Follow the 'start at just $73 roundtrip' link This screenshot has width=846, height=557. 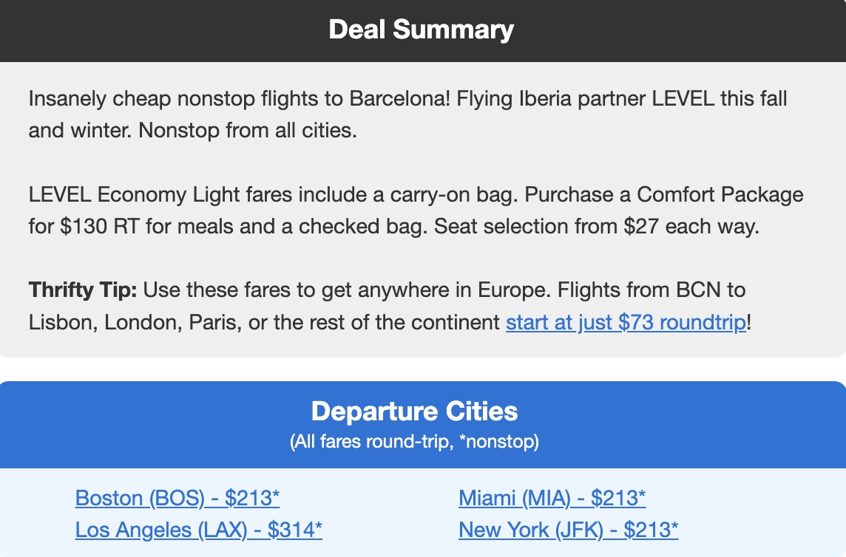(626, 322)
